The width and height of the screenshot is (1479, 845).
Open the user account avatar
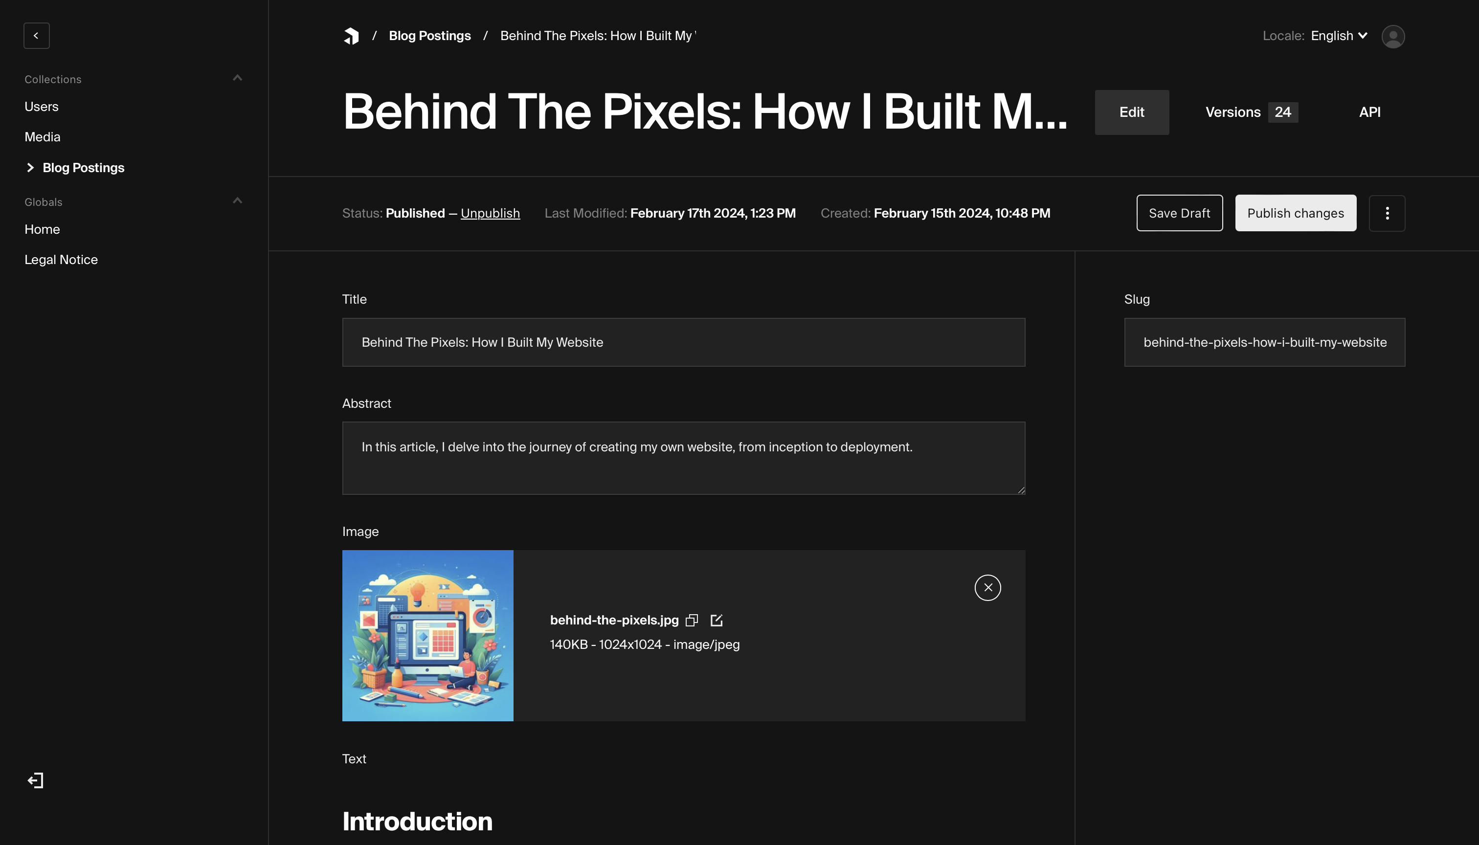coord(1392,36)
